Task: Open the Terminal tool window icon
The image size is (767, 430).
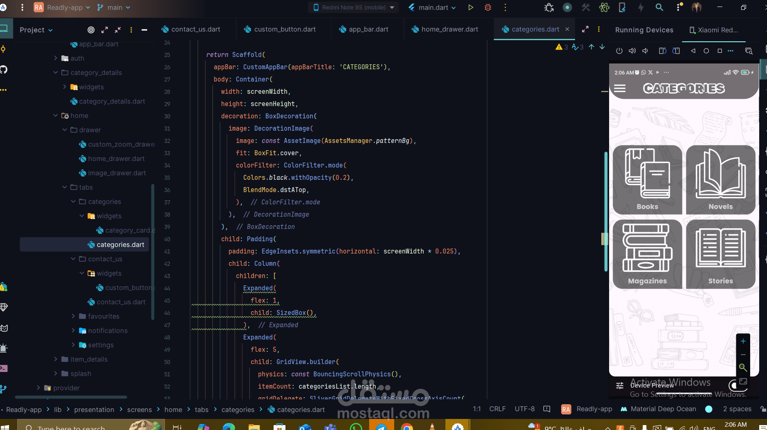Action: (x=4, y=368)
